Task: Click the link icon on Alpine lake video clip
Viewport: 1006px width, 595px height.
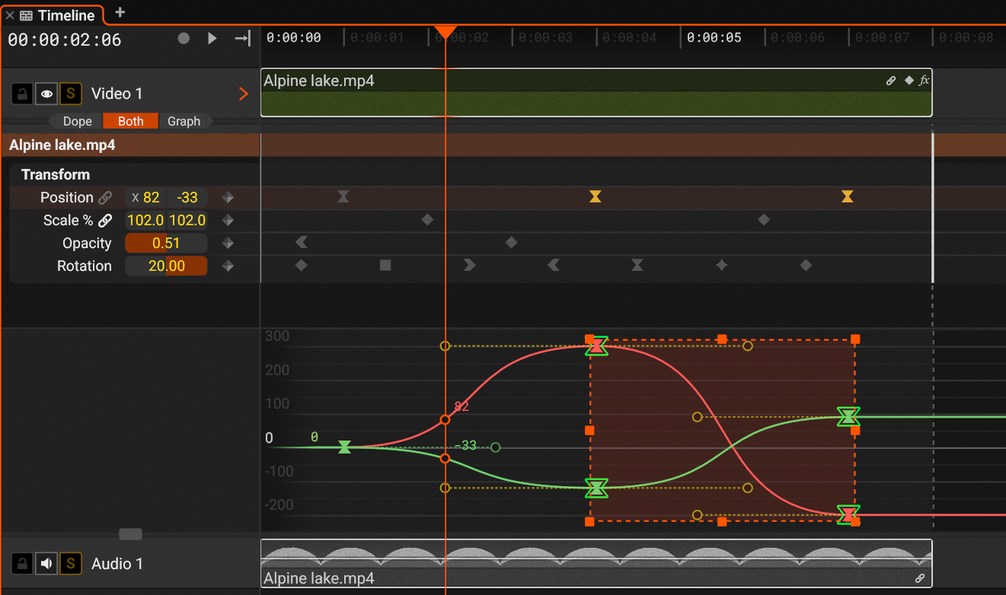Action: [x=891, y=81]
